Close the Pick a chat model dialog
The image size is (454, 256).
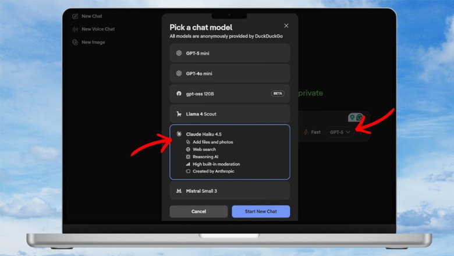(x=286, y=26)
